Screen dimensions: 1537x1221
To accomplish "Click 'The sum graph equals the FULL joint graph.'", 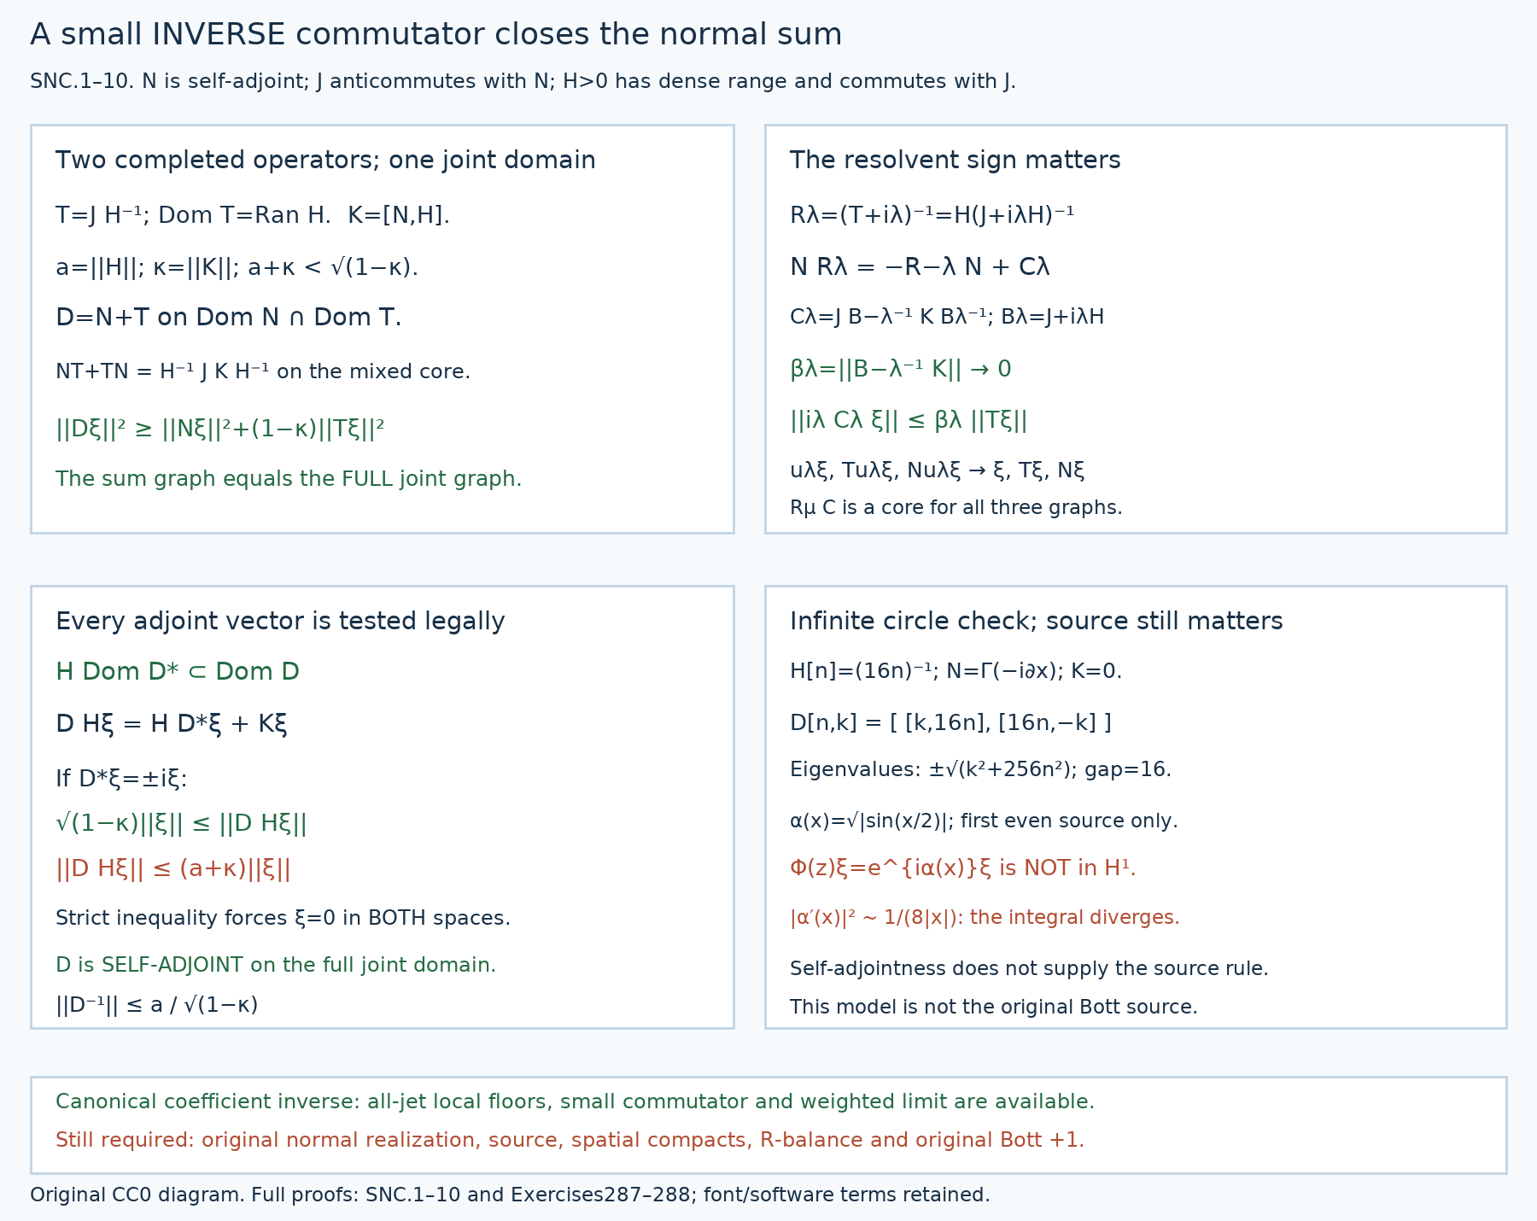I will (289, 479).
